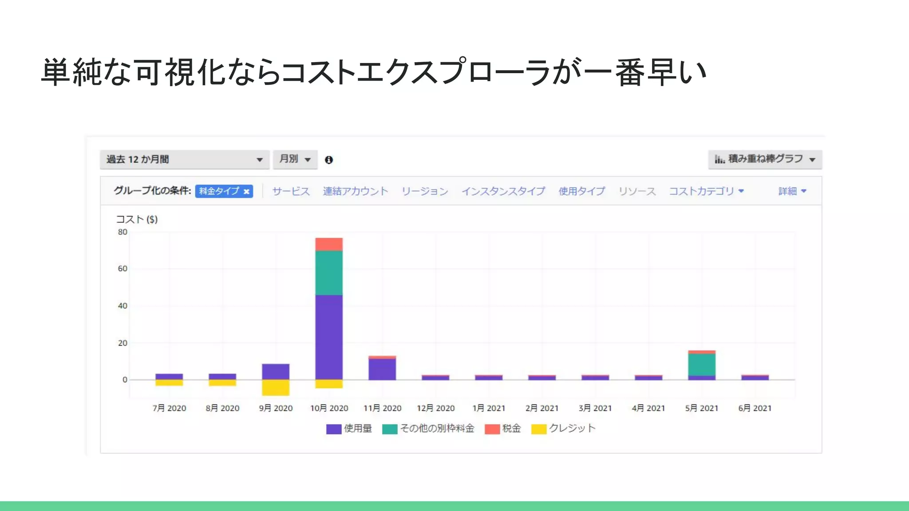Viewport: 909px width, 511px height.
Task: Expand the 詳細 dropdown
Action: (792, 191)
